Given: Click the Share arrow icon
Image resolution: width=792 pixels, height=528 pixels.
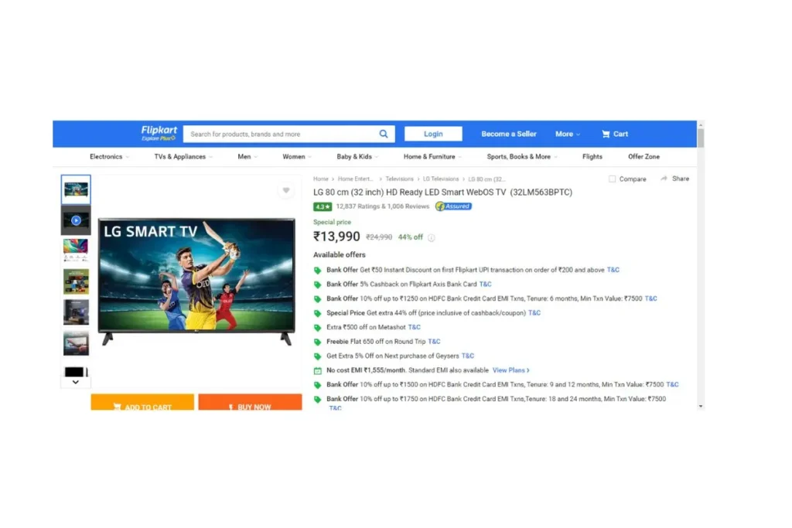Looking at the screenshot, I should pos(664,179).
